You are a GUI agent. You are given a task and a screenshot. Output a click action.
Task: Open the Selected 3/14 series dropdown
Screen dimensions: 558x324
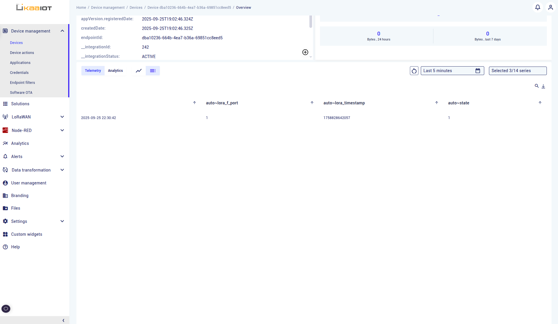point(517,71)
